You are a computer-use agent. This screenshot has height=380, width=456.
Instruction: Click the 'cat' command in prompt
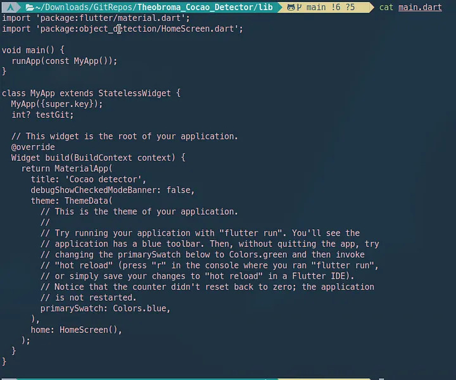tap(386, 7)
